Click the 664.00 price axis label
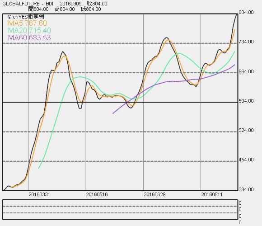The image size is (262, 226). [246, 71]
